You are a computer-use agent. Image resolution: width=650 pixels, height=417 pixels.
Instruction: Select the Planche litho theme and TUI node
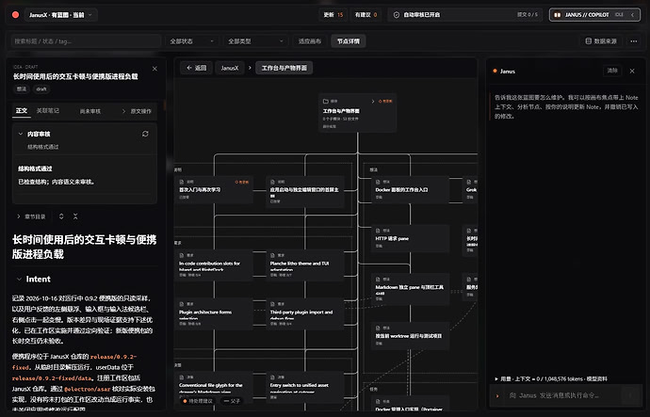(x=305, y=265)
